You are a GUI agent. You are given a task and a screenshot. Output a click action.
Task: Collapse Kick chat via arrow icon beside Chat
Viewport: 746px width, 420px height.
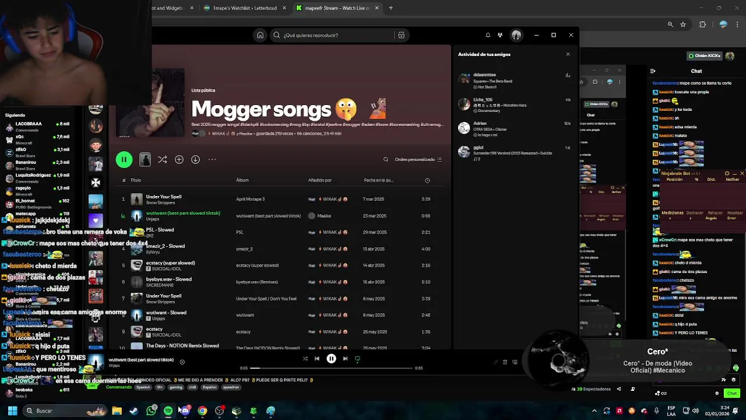pos(654,71)
